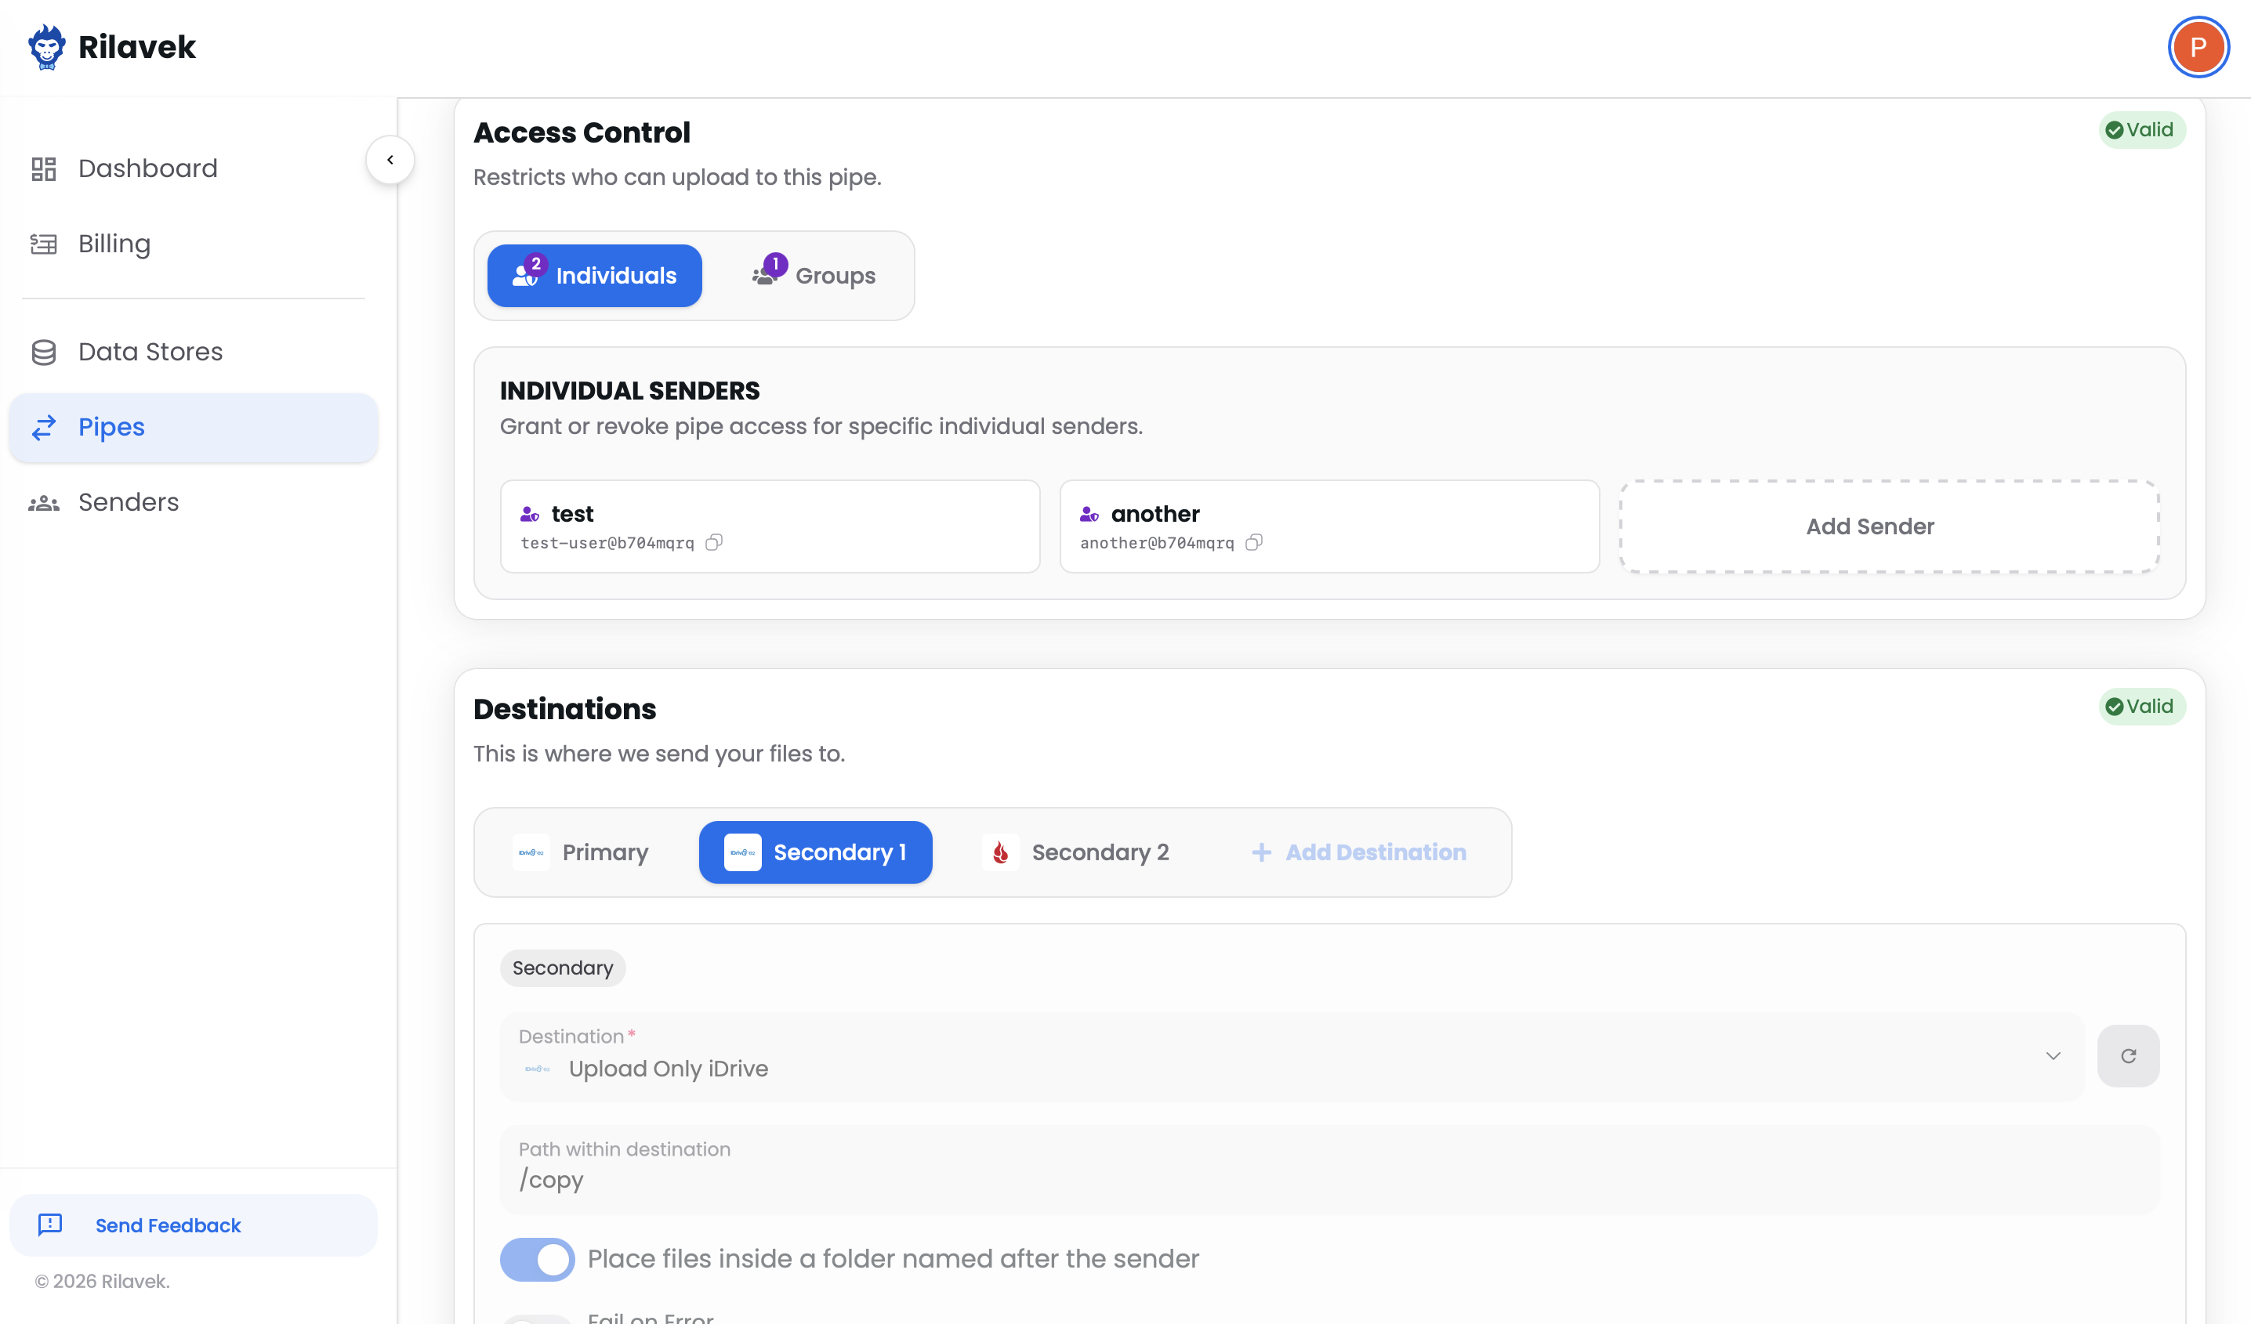Open Data Stores section
The height and width of the screenshot is (1324, 2251).
pyautogui.click(x=150, y=352)
